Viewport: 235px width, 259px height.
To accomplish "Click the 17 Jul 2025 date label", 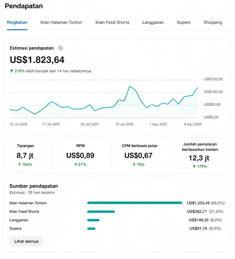I will click(x=51, y=124).
